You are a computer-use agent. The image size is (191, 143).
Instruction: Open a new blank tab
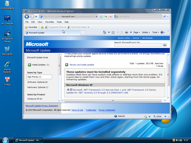coord(83,33)
